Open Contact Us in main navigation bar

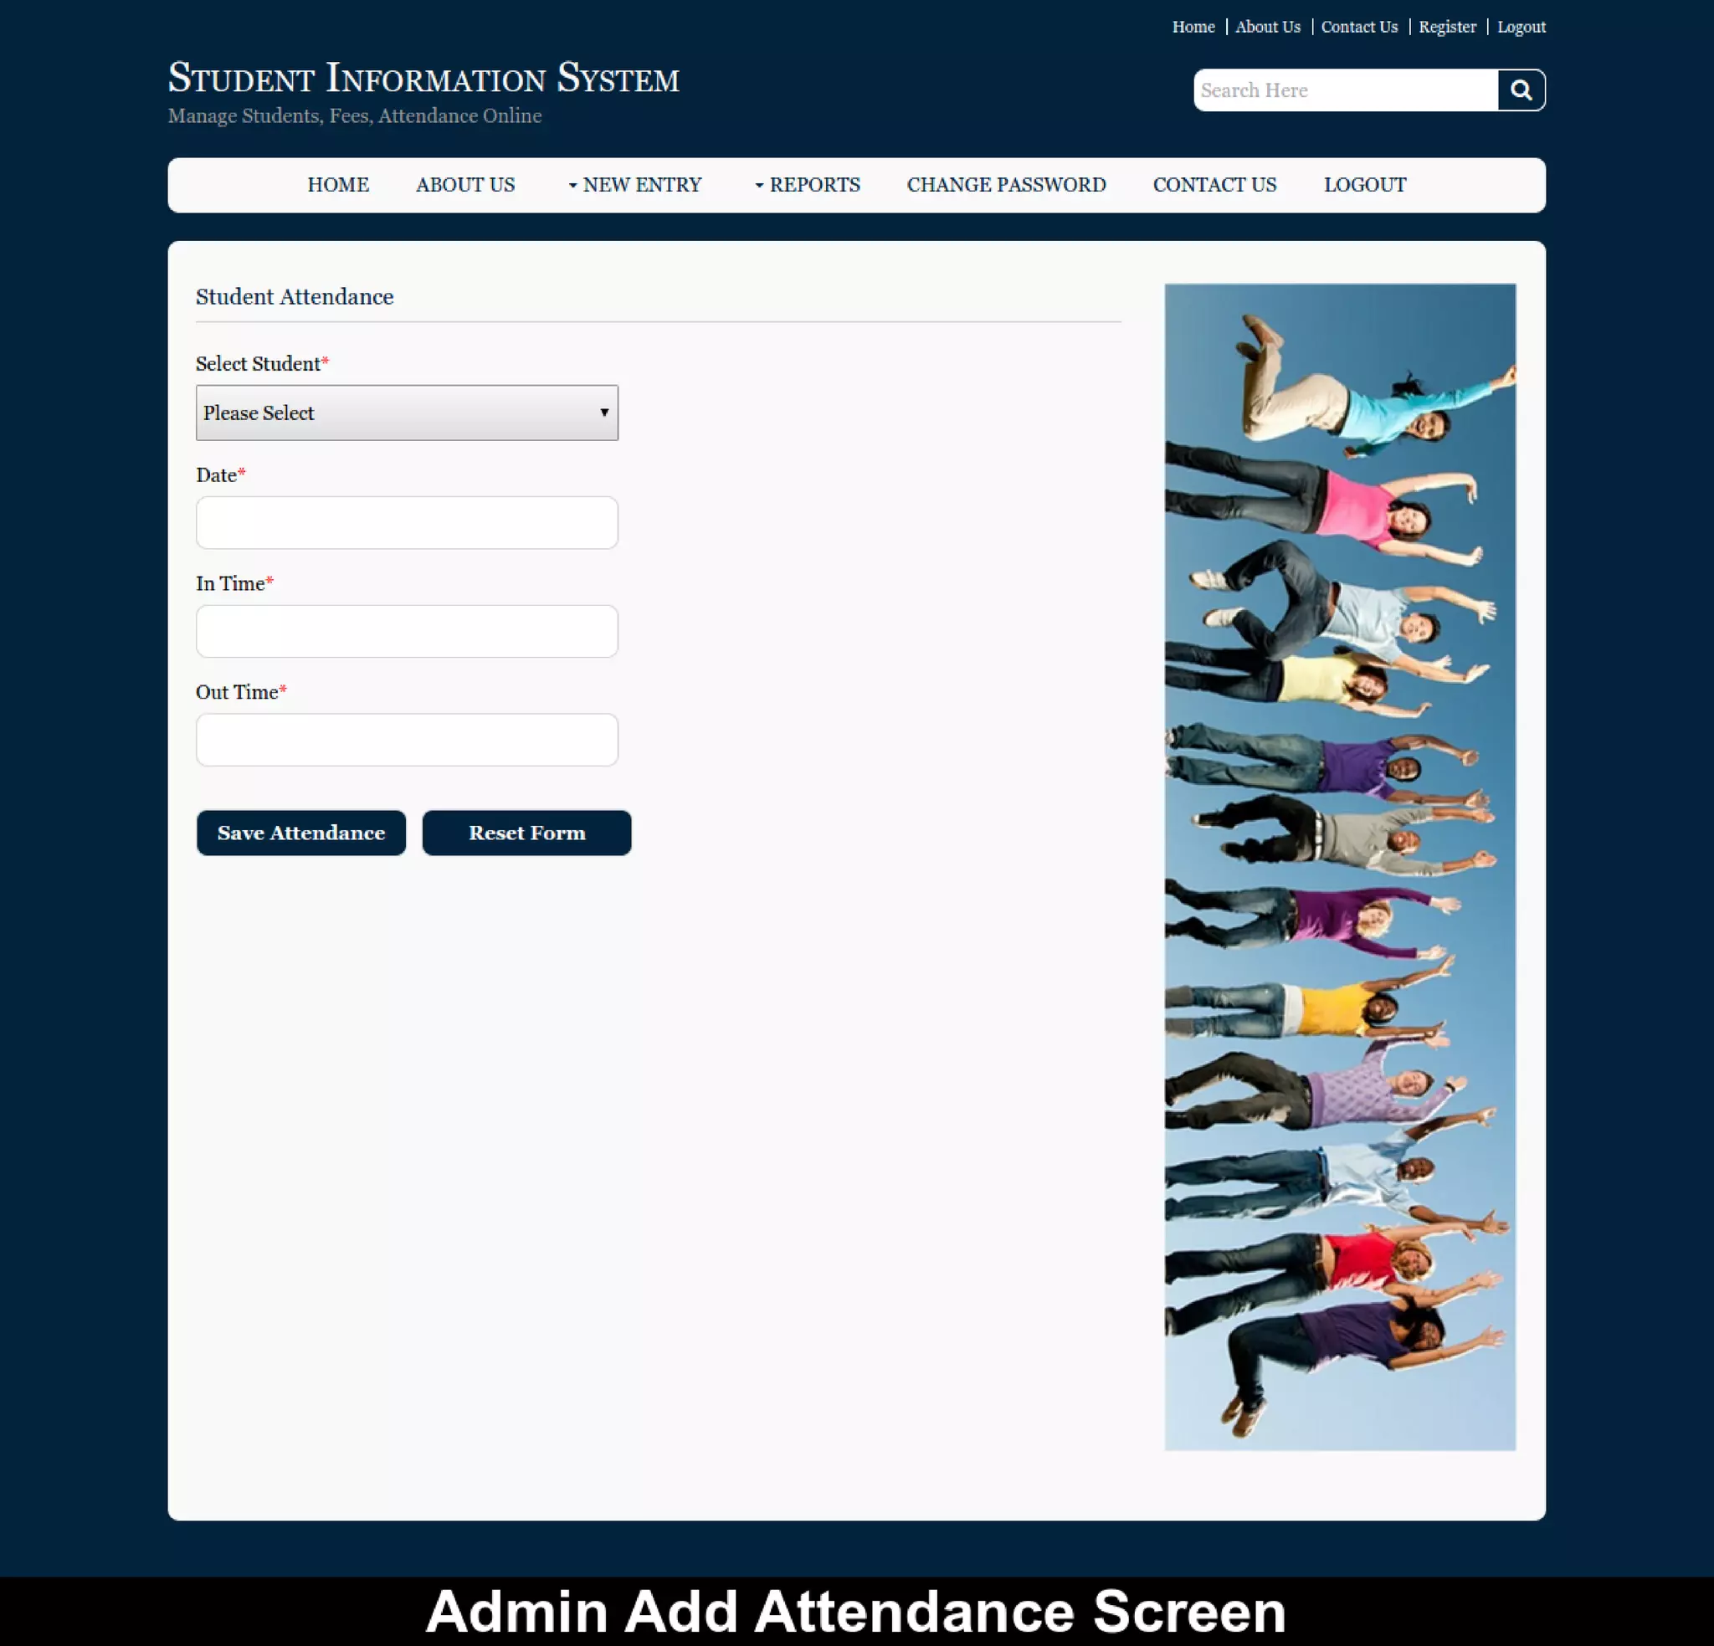coord(1214,186)
